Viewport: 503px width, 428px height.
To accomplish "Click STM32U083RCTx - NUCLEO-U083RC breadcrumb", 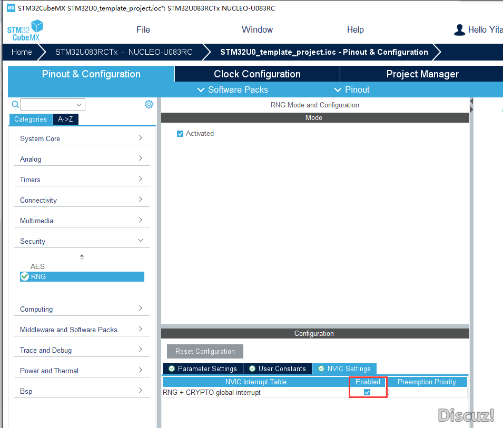I will click(x=124, y=52).
